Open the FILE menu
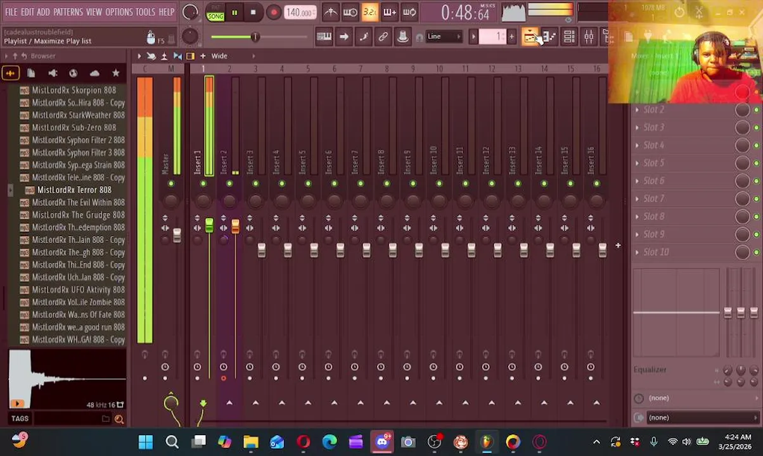 (11, 12)
